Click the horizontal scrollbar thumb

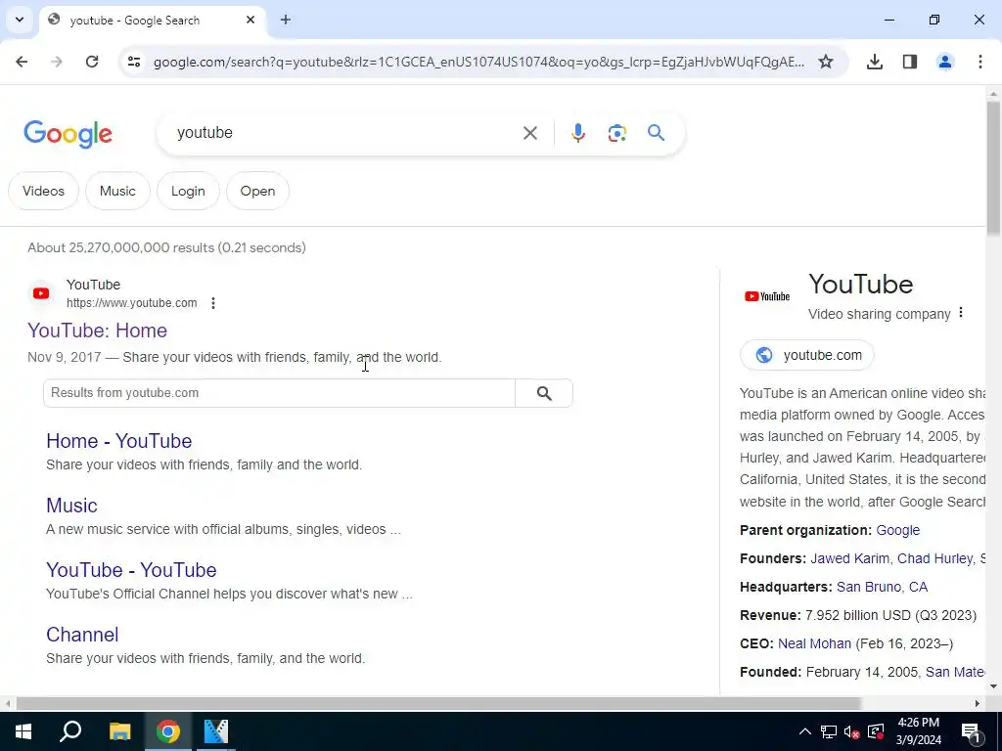pyautogui.click(x=438, y=703)
